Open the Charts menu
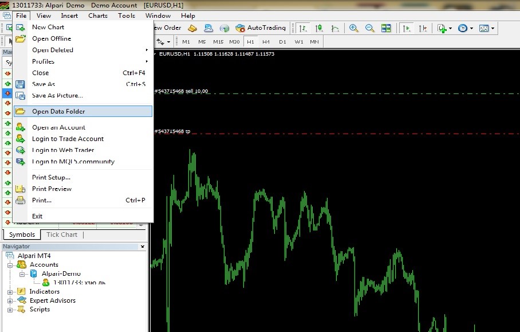The height and width of the screenshot is (332, 520). [x=98, y=15]
